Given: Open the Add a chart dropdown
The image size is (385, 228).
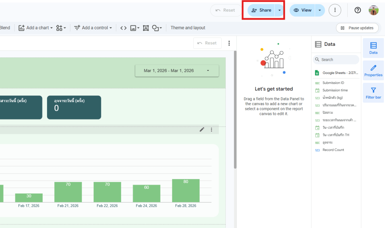Looking at the screenshot, I should [x=36, y=28].
